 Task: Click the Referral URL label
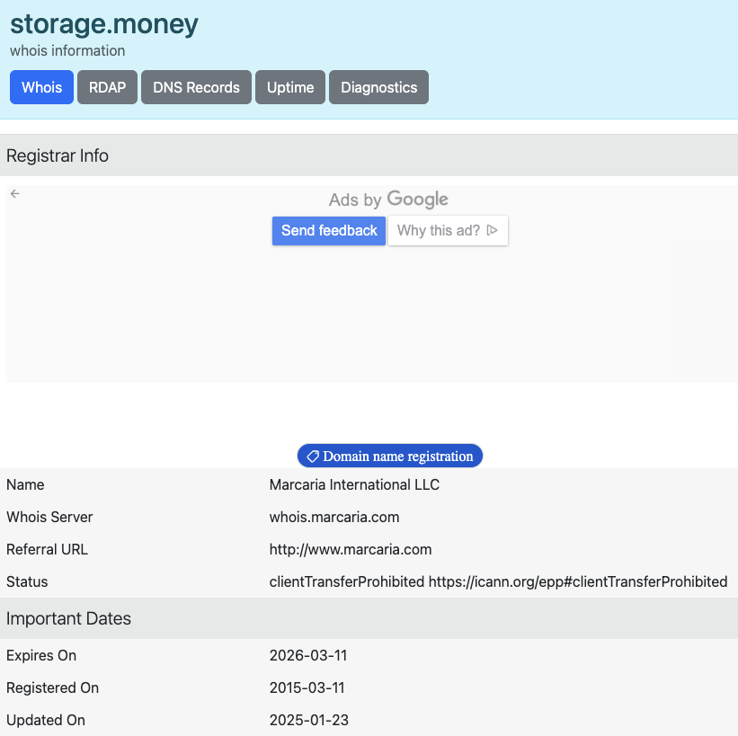pos(47,550)
